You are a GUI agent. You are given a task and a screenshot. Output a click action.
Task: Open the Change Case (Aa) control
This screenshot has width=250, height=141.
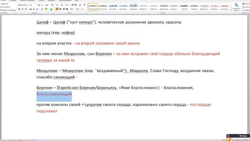47,5
